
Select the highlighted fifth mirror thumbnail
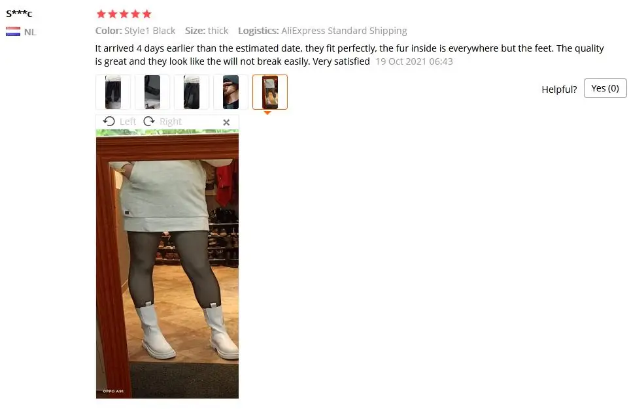[x=270, y=92]
